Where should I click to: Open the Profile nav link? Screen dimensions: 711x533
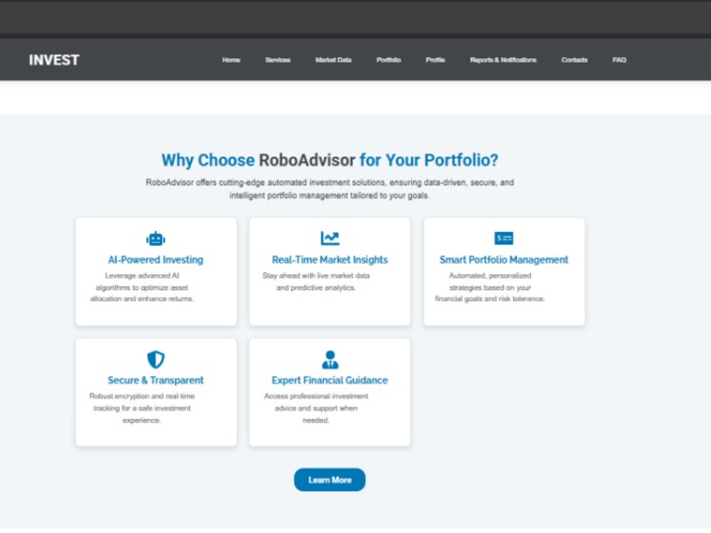435,60
